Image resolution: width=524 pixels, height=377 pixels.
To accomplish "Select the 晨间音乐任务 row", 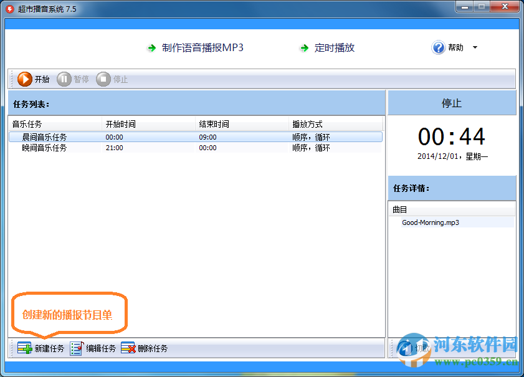I will (196, 137).
